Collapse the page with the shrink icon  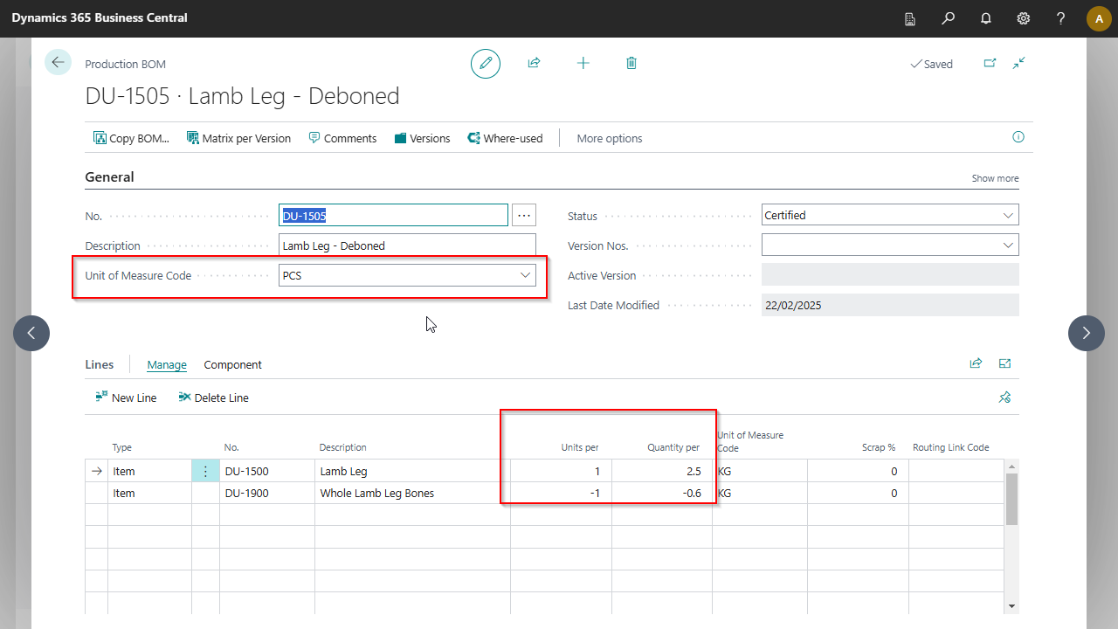pyautogui.click(x=1019, y=63)
